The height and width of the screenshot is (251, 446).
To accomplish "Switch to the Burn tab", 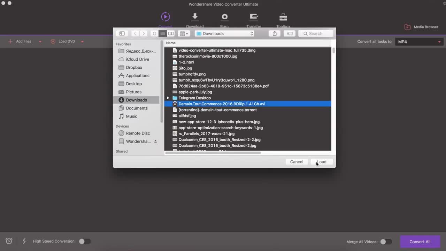I will click(224, 20).
